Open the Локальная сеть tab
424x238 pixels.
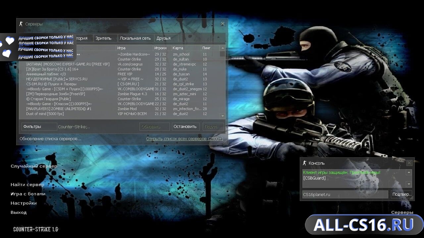click(135, 38)
